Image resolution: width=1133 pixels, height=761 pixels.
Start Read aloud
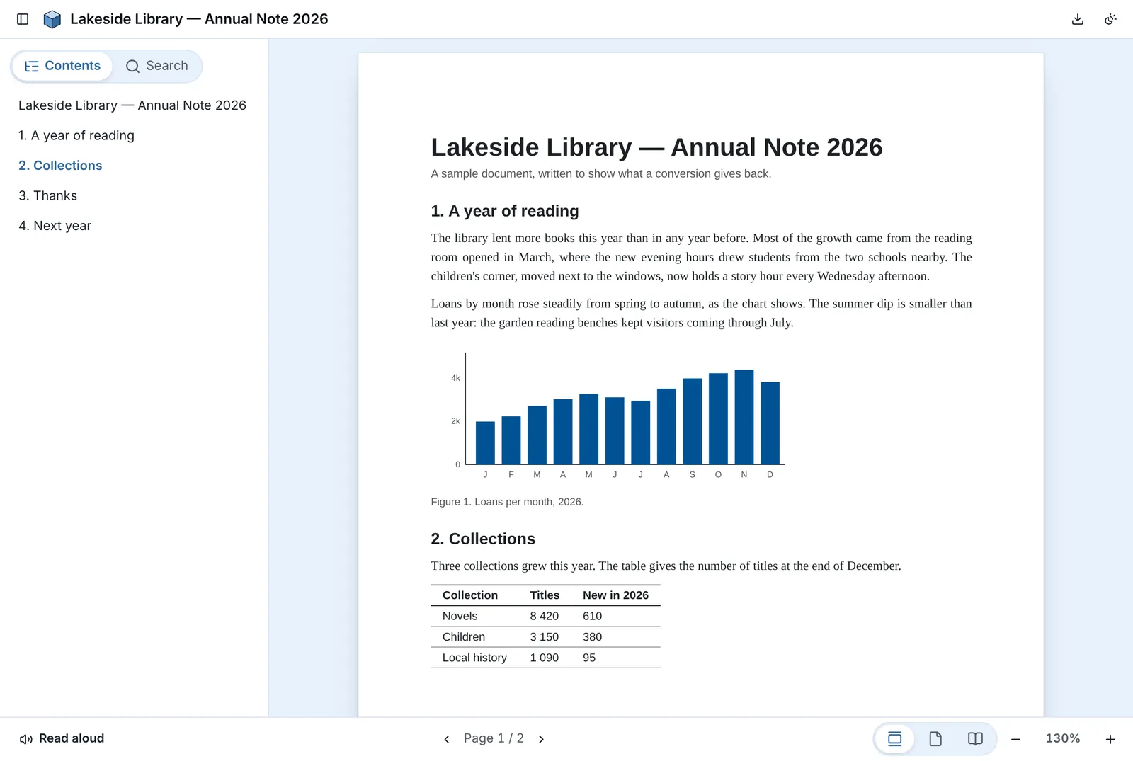pyautogui.click(x=62, y=738)
